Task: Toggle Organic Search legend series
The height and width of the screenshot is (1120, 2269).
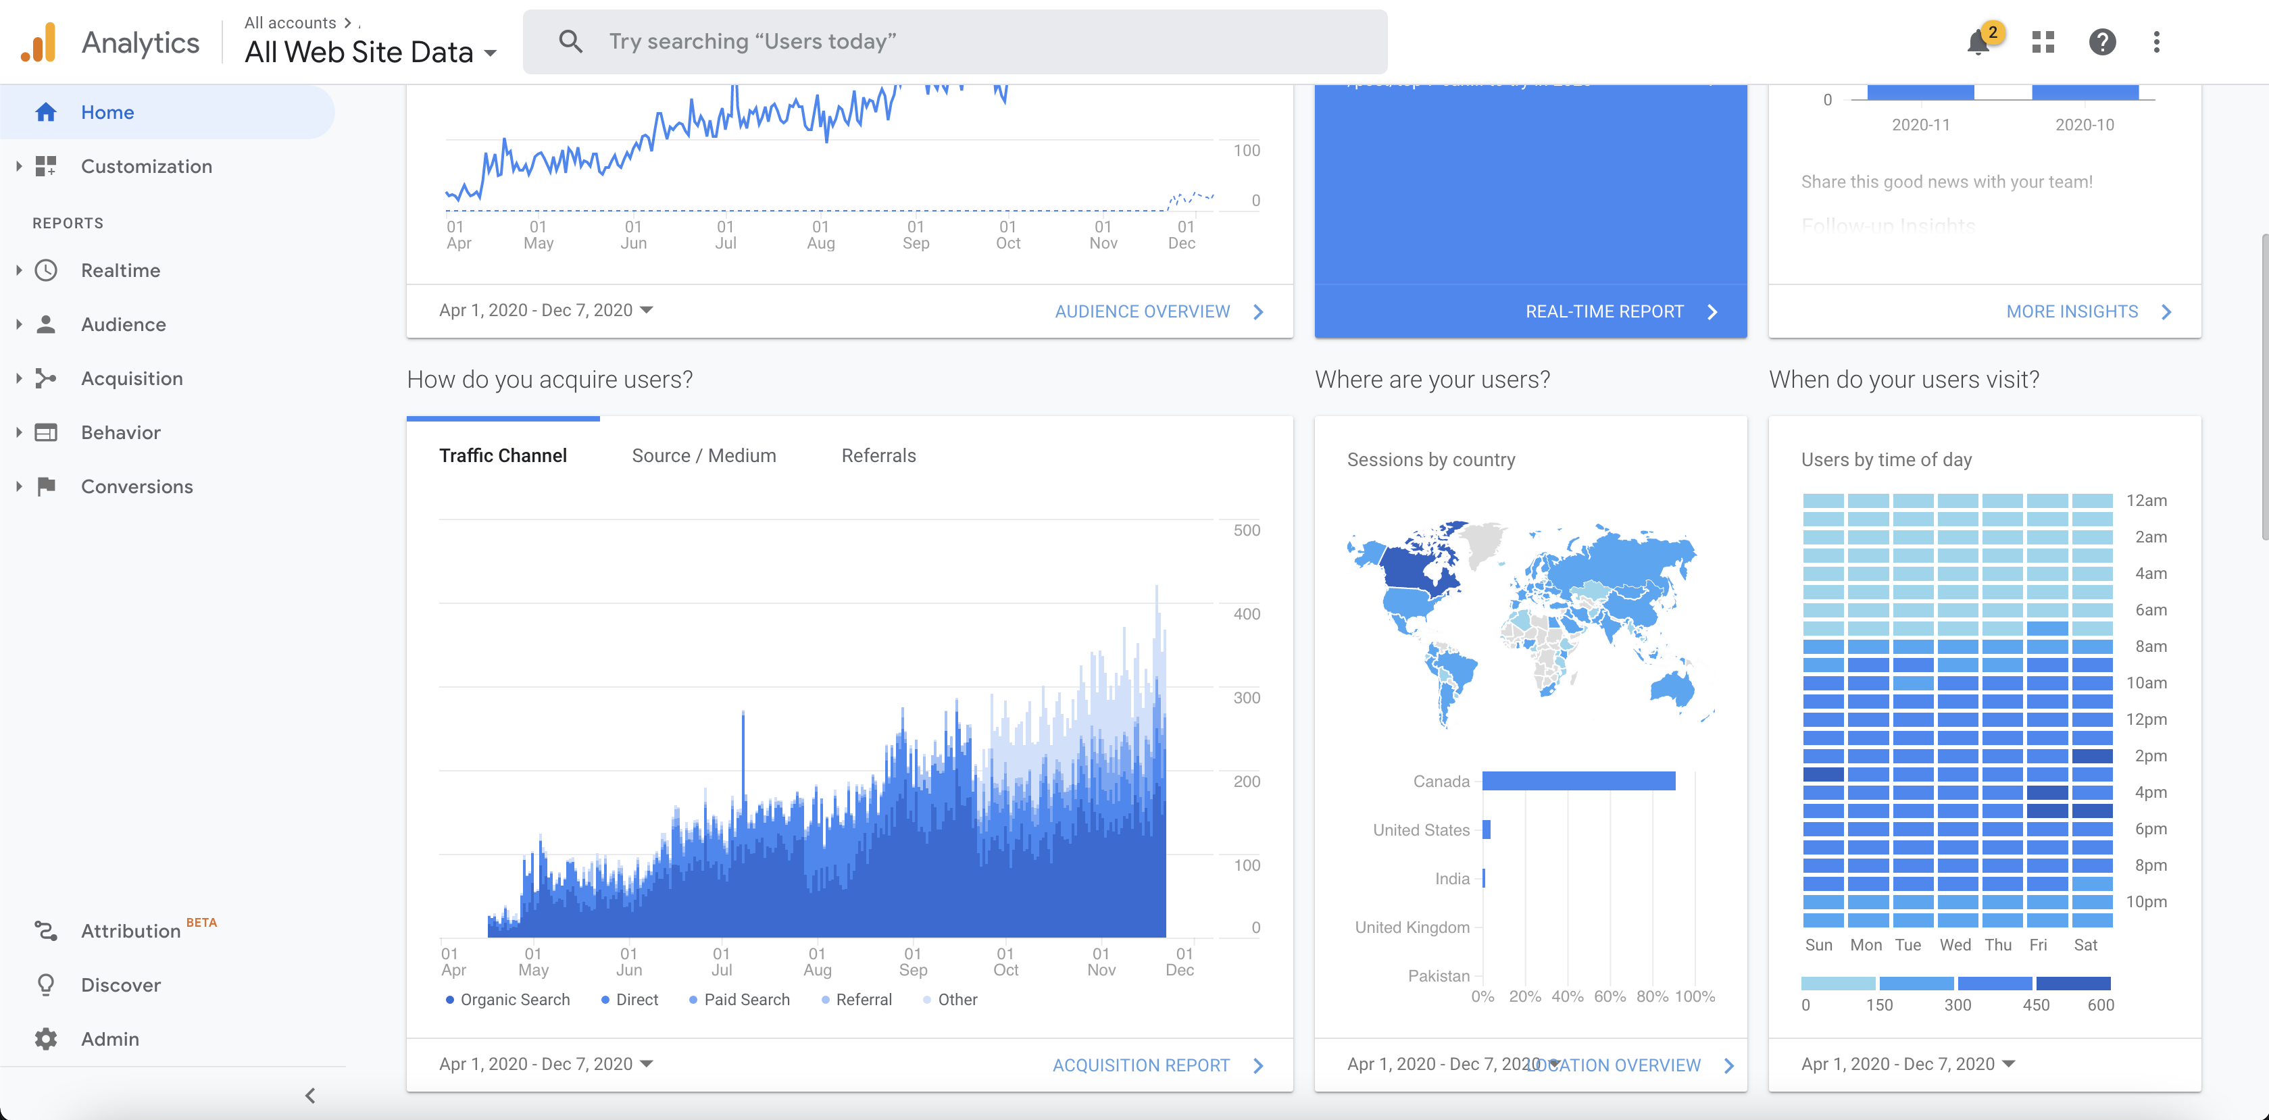Action: 507,999
